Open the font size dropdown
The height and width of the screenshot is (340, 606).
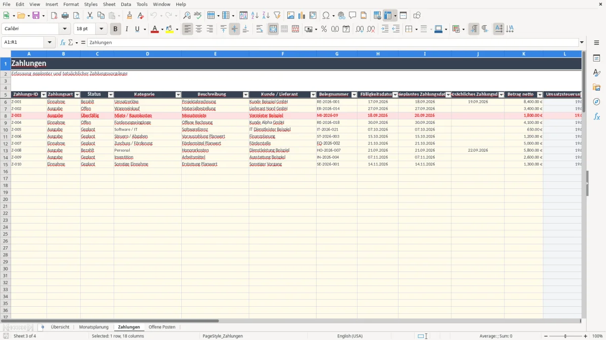point(102,29)
